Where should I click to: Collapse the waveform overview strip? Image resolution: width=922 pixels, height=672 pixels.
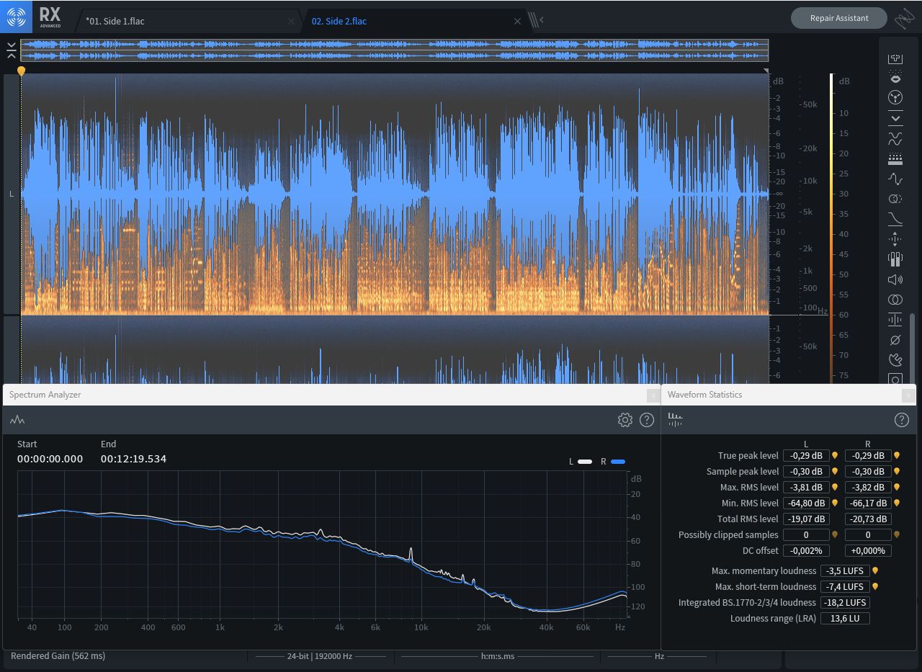12,50
